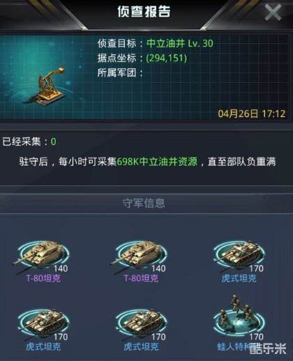Viewport: 293px width, 361px height.
Task: Click the 酷乐米 watermark logo
Action: 268,349
